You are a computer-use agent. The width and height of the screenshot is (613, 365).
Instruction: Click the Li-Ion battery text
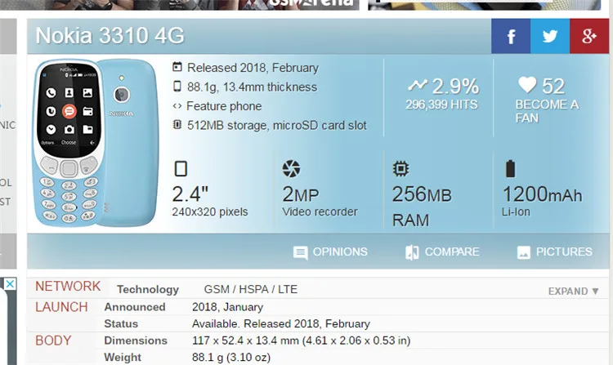[x=516, y=211]
